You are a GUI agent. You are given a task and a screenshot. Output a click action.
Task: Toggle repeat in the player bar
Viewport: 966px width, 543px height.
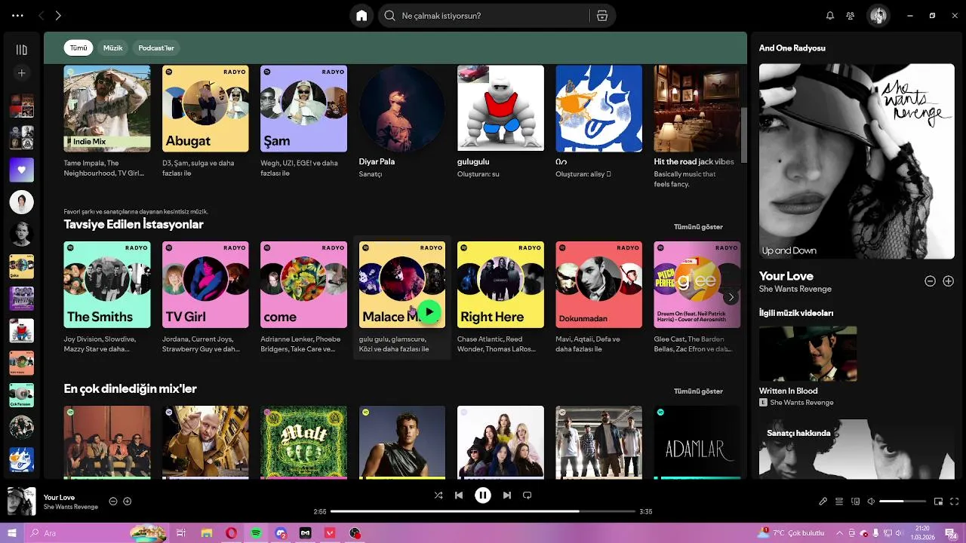pos(528,495)
